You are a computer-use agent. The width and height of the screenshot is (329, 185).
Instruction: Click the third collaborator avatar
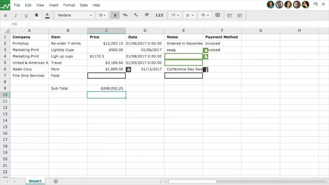click(288, 5)
